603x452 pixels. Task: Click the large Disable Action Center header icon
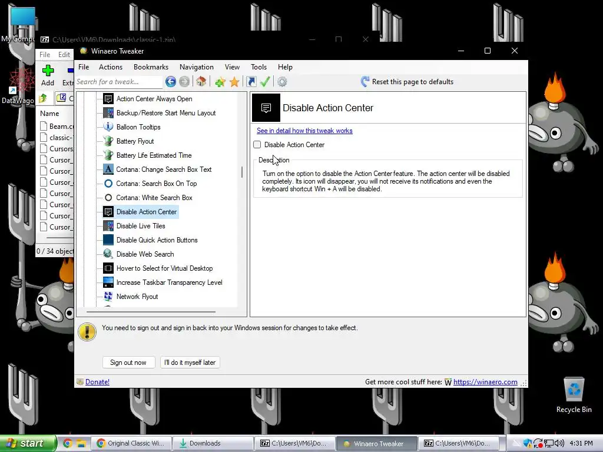pyautogui.click(x=266, y=108)
